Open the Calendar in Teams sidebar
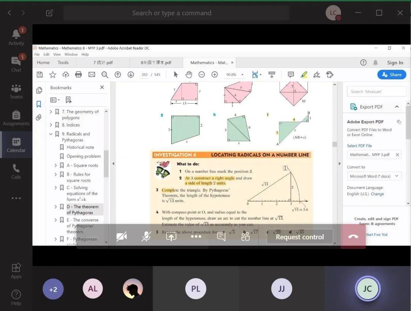411x311 pixels. point(16,144)
